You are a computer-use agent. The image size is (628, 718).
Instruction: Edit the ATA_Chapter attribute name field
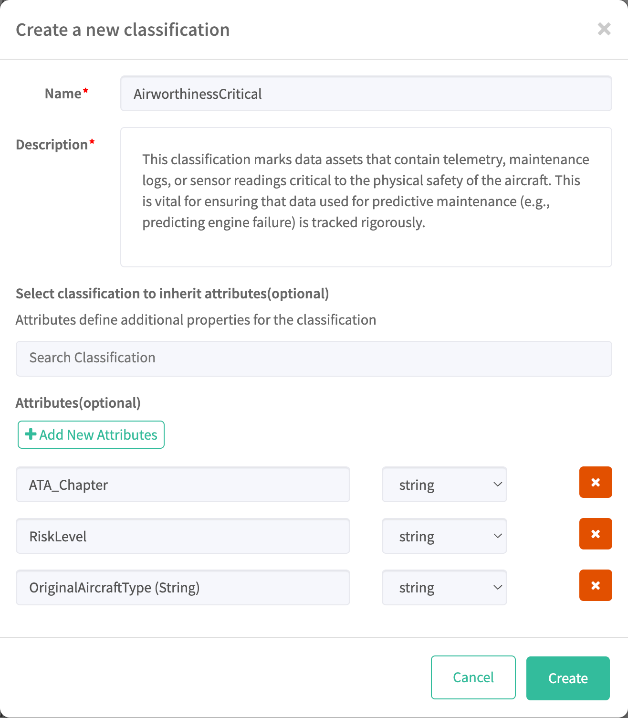click(x=183, y=485)
